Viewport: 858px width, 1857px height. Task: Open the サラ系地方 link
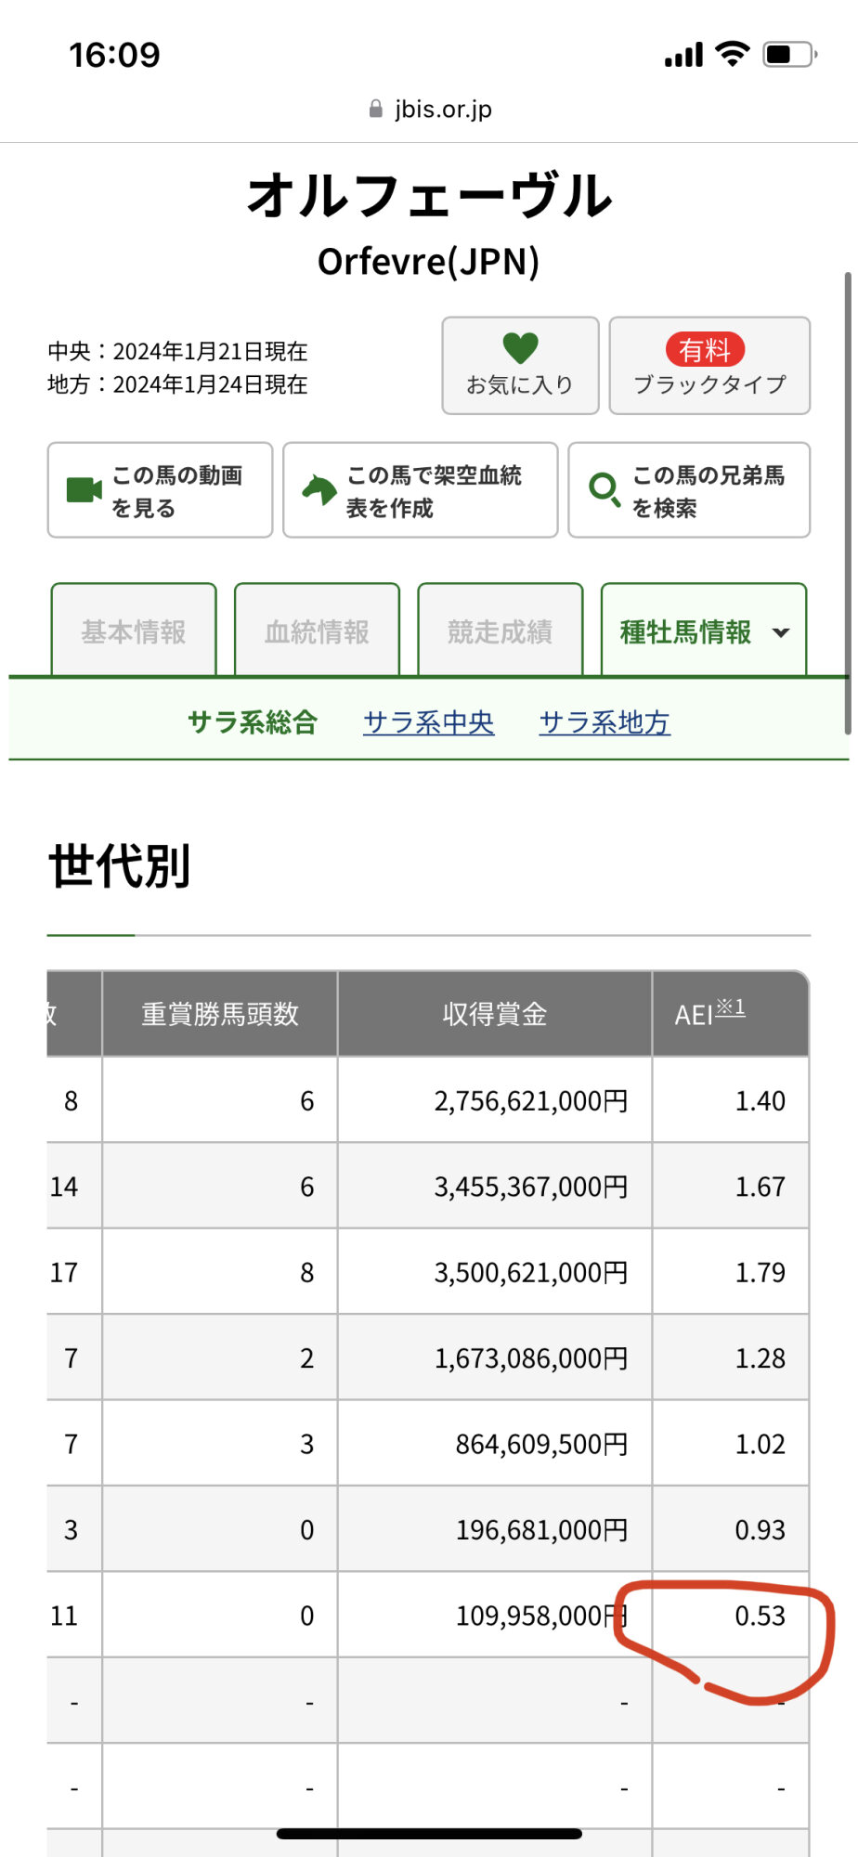tap(604, 722)
